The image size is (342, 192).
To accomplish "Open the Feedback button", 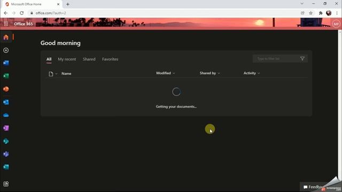I will click(314, 187).
